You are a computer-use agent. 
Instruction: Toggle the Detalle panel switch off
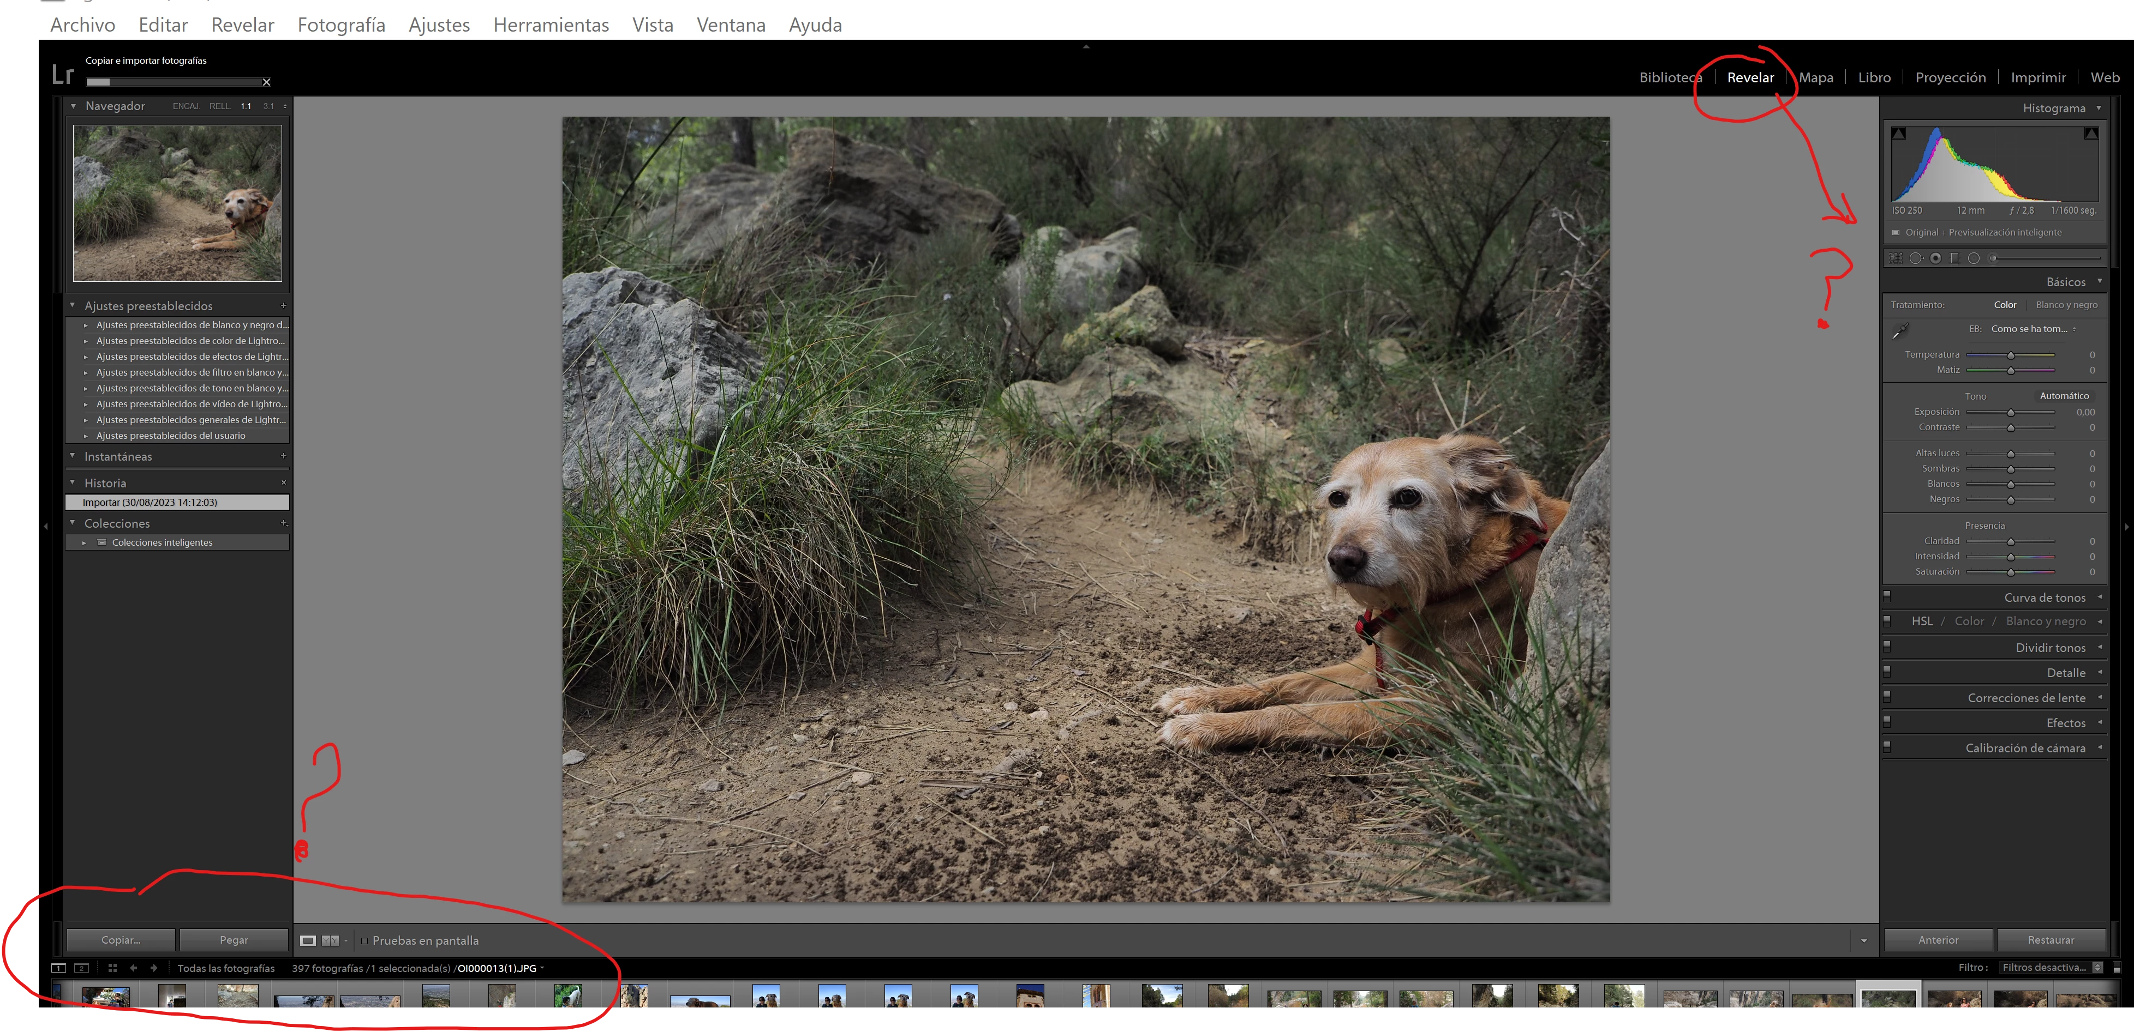pos(1887,669)
